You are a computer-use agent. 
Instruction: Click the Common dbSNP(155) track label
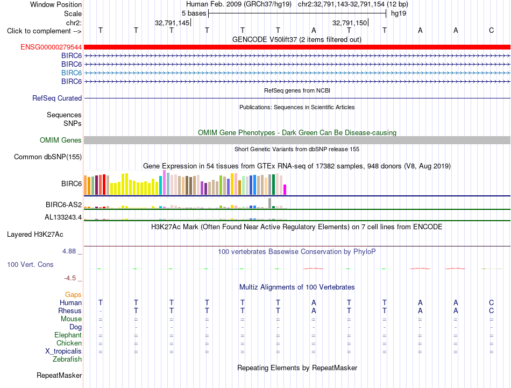[48, 157]
